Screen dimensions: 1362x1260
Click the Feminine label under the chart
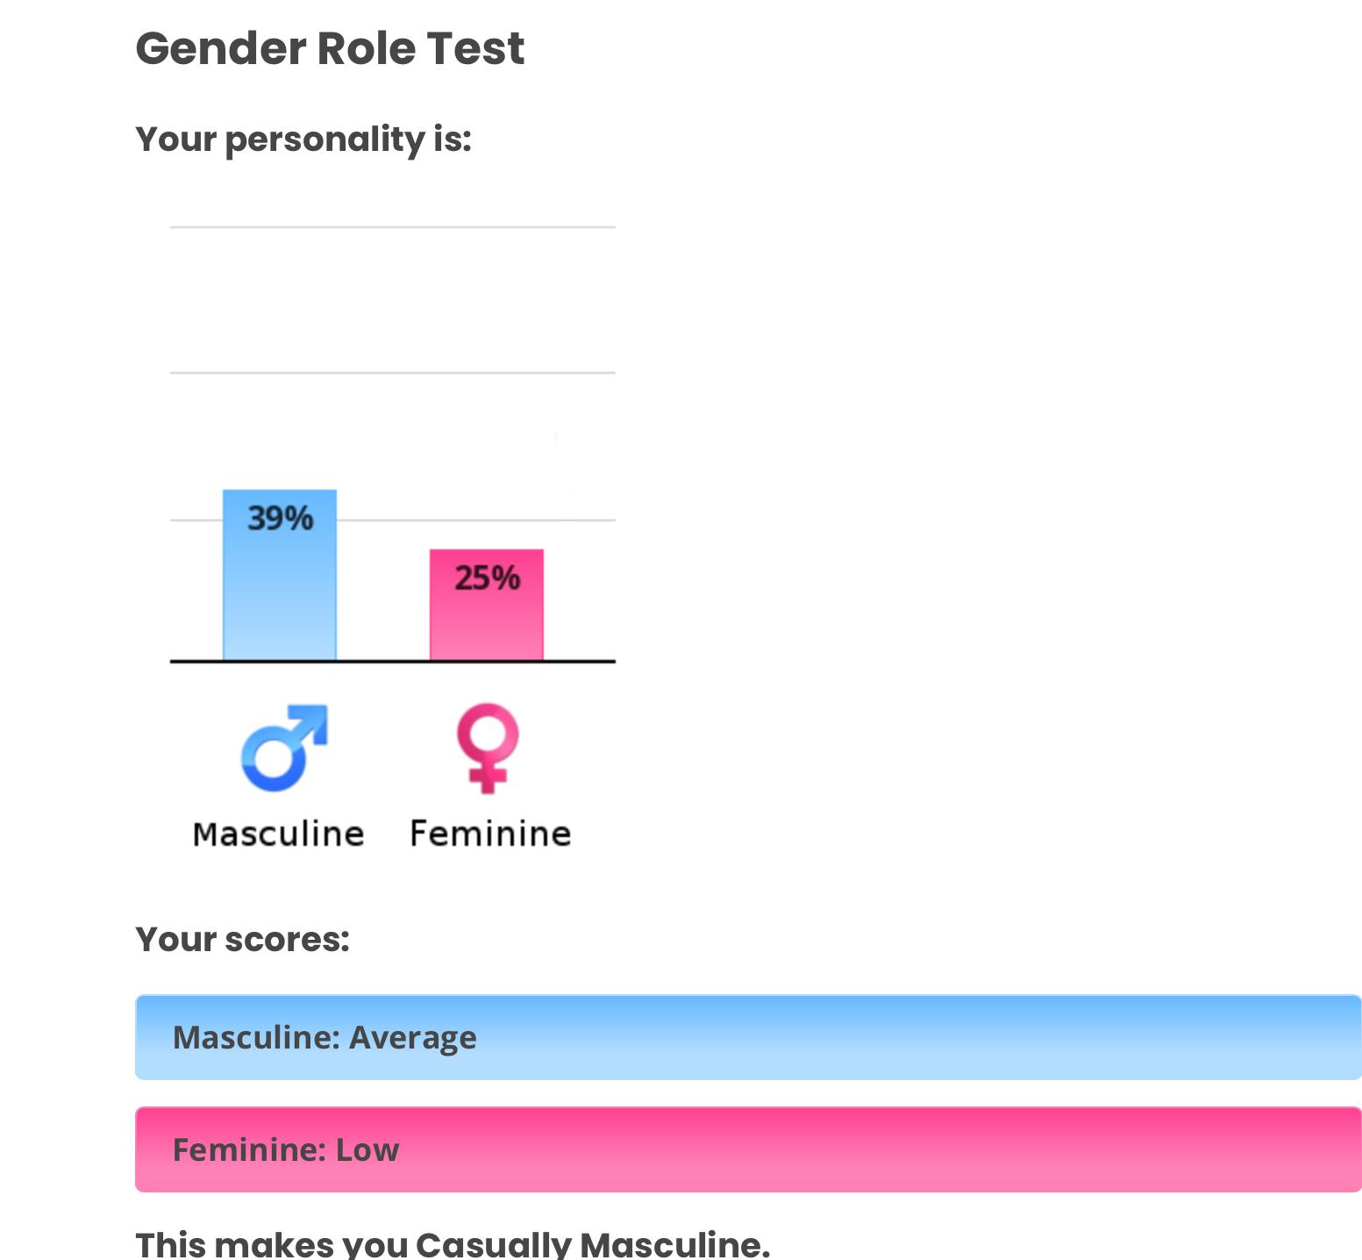click(x=490, y=834)
